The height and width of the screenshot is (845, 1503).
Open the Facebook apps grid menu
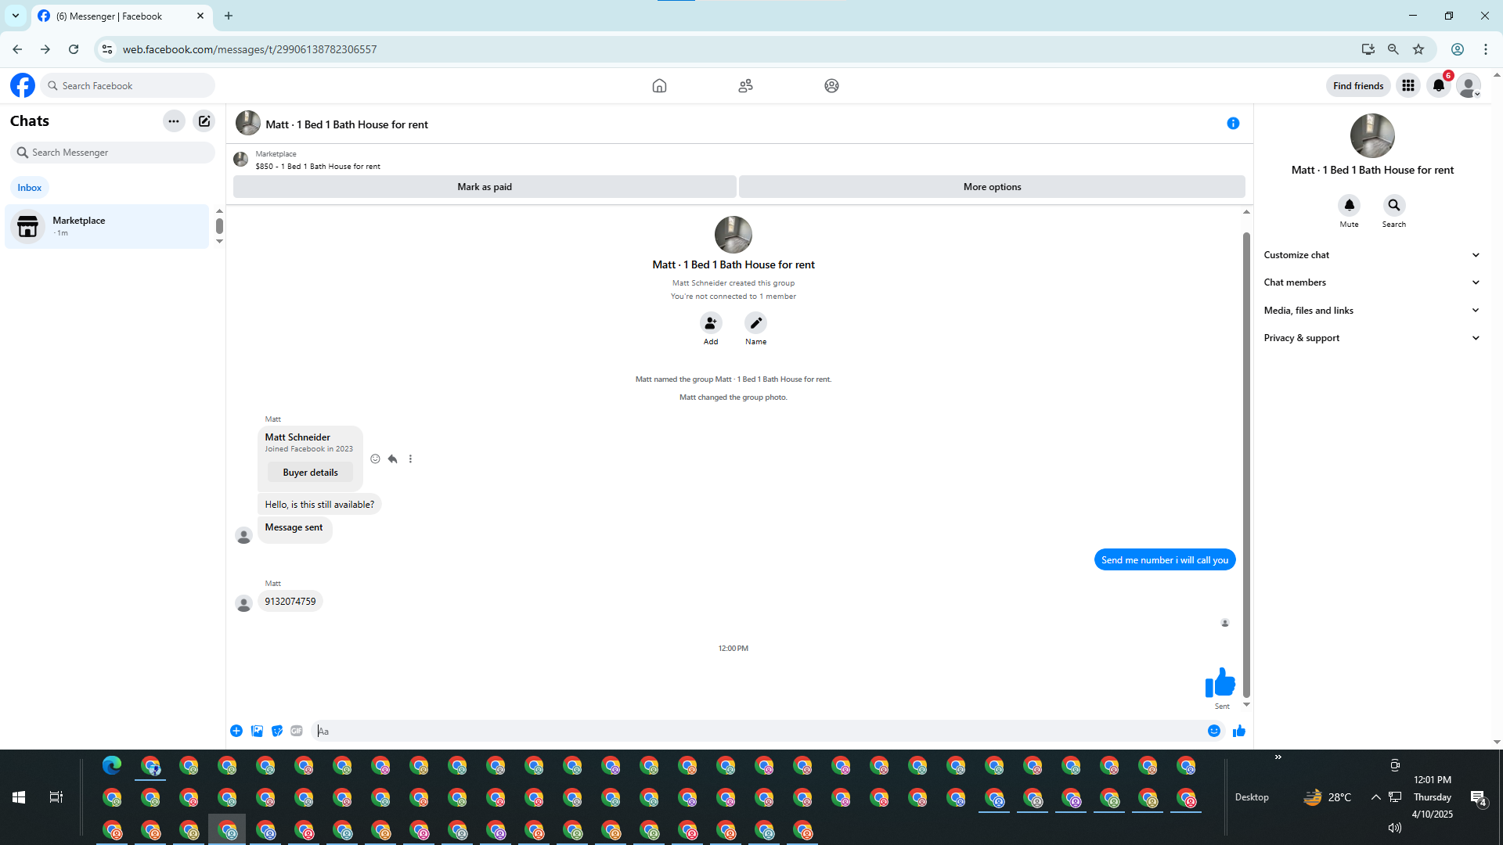1408,86
